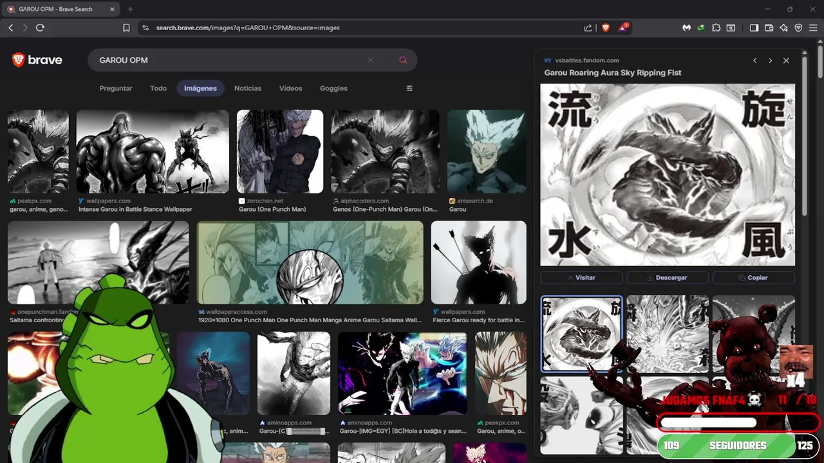Screen dimensions: 824x463
Task: Click the browser forward arrow
Action: coord(25,28)
